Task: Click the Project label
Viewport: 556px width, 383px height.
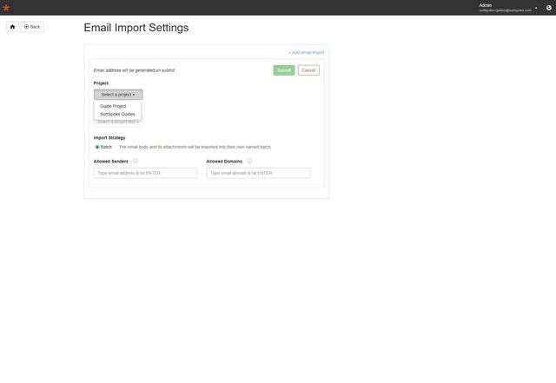Action: pos(101,83)
